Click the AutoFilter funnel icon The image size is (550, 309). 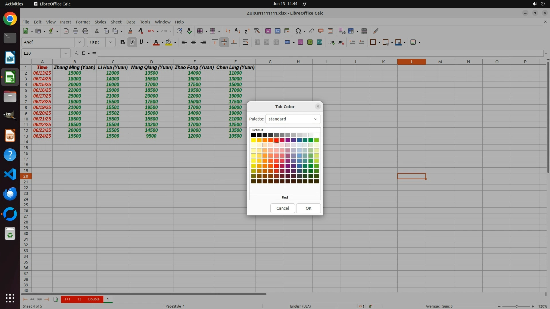(257, 31)
